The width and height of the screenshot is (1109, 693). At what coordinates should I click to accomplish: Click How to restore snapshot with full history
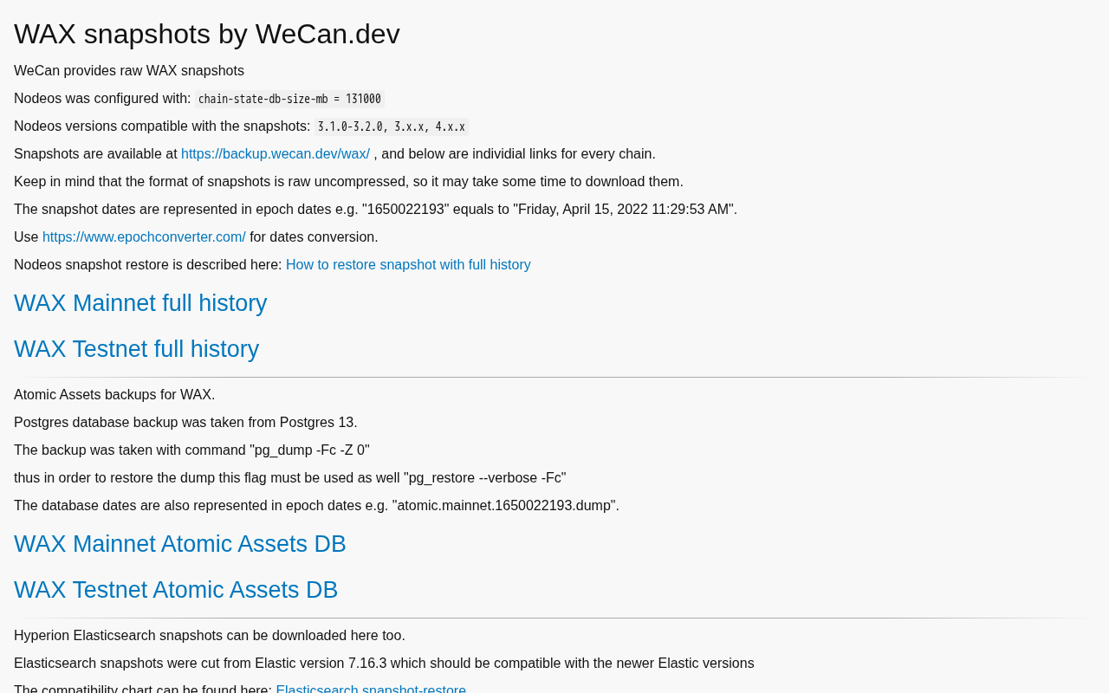[x=408, y=265]
